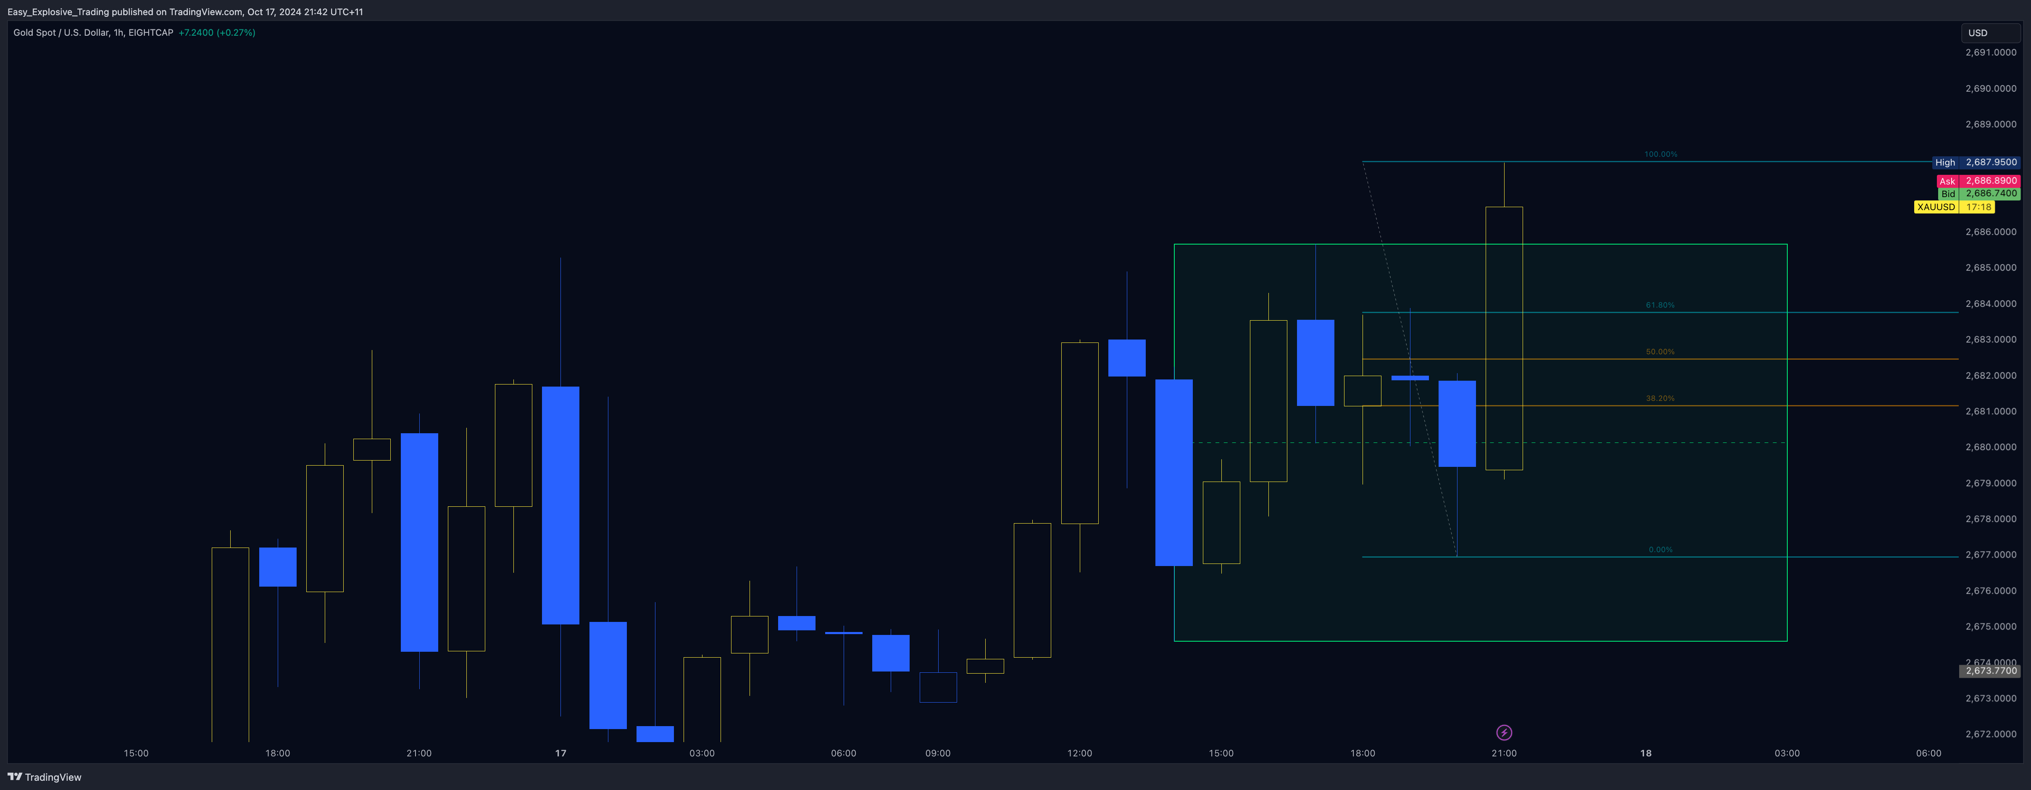The image size is (2031, 790).
Task: Click the 03:00 label right of 18
Action: pos(1786,753)
